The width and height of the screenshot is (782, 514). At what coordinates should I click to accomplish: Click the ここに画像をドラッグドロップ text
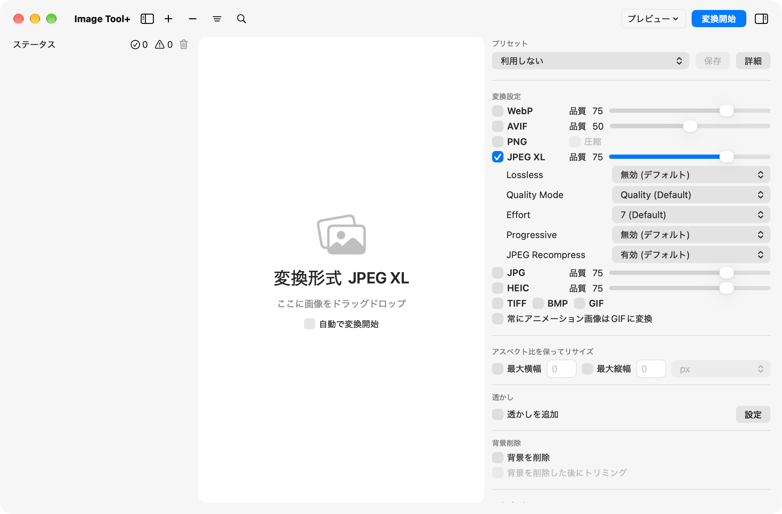342,303
